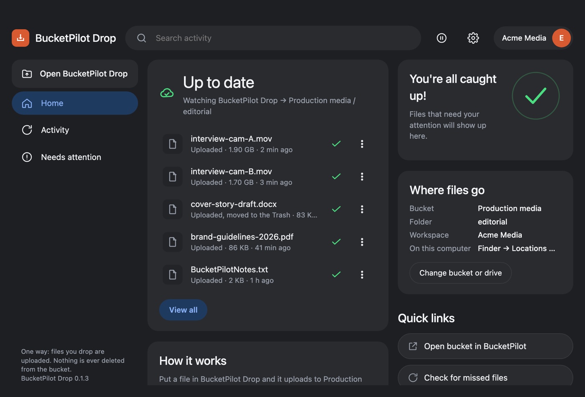Click the BucketPilot Drop logo icon
The height and width of the screenshot is (397, 585).
[20, 38]
